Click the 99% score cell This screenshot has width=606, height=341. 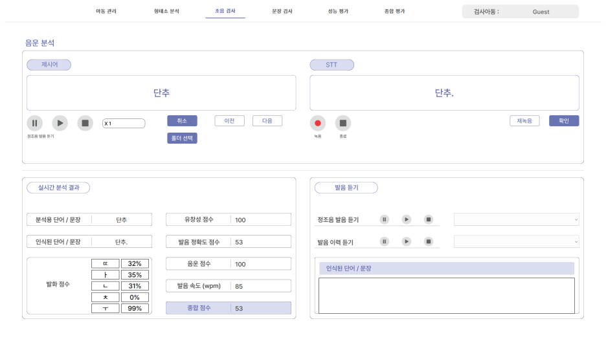(x=135, y=308)
